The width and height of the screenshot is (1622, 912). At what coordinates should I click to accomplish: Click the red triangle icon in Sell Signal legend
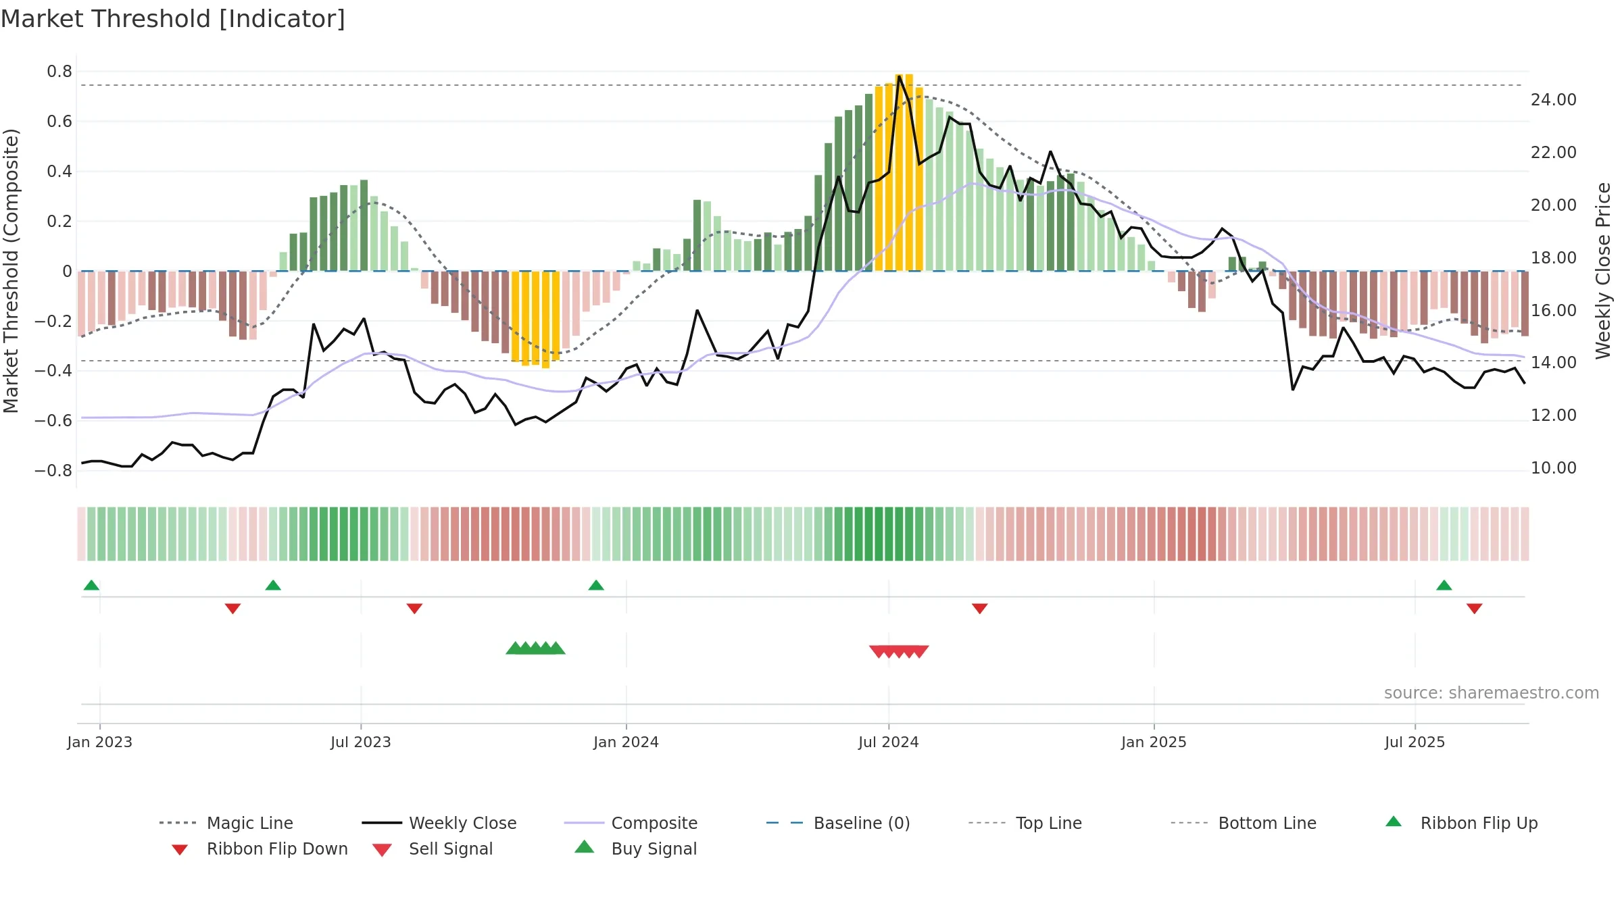coord(382,850)
